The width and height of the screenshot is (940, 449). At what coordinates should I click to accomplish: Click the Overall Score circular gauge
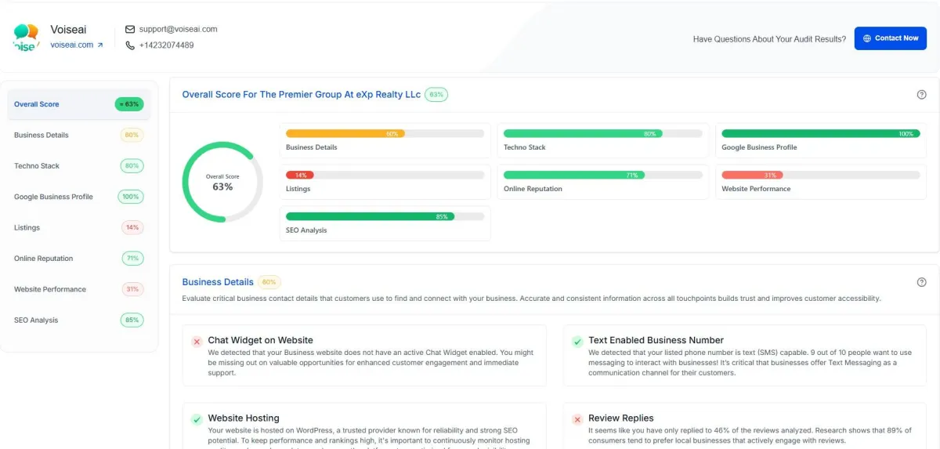coord(222,182)
